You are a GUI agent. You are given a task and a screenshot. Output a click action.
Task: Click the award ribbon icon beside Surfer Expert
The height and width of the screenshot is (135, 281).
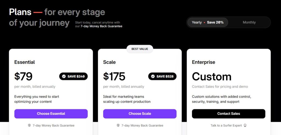coord(245,125)
